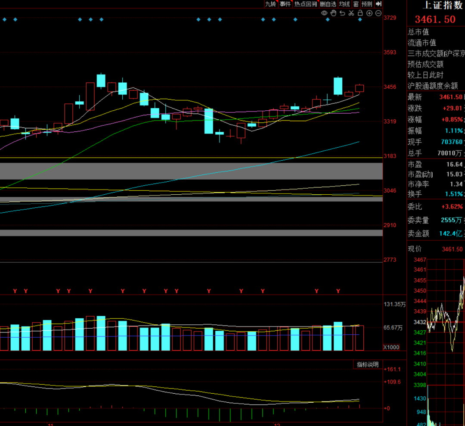Select the scissors cut tool

[x=351, y=13]
